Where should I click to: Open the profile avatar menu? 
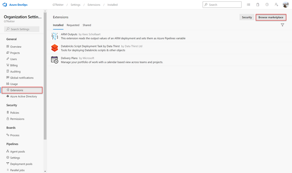(286, 4)
